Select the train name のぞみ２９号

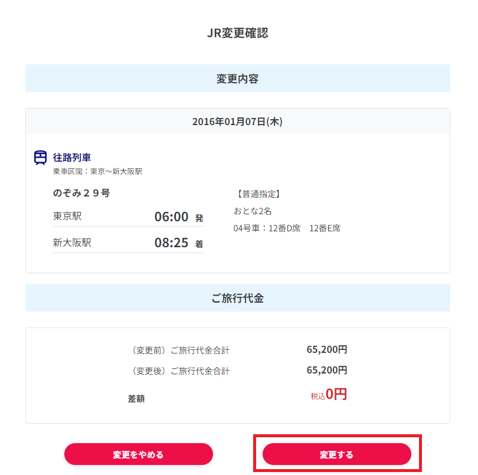(x=81, y=193)
